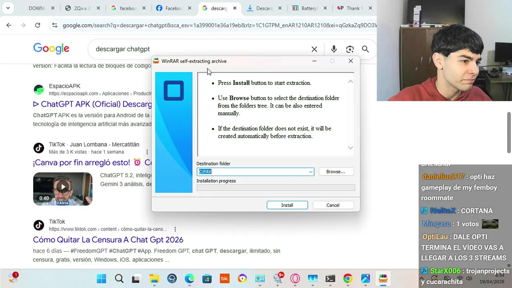Screen dimensions: 512x288
Task: Clear the Google search box
Action: pyautogui.click(x=314, y=49)
